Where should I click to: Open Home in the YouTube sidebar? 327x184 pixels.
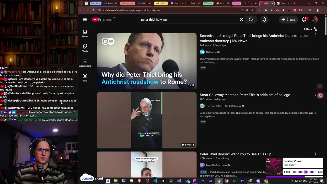tap(85, 33)
